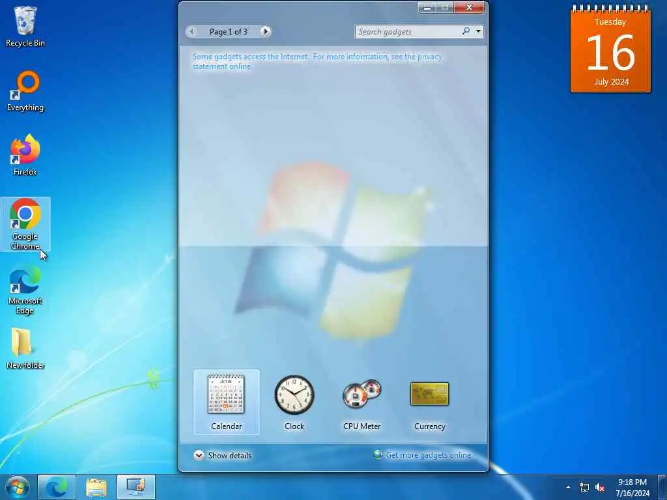Select the CPU Meter gadget
The image size is (667, 500).
pyautogui.click(x=362, y=402)
